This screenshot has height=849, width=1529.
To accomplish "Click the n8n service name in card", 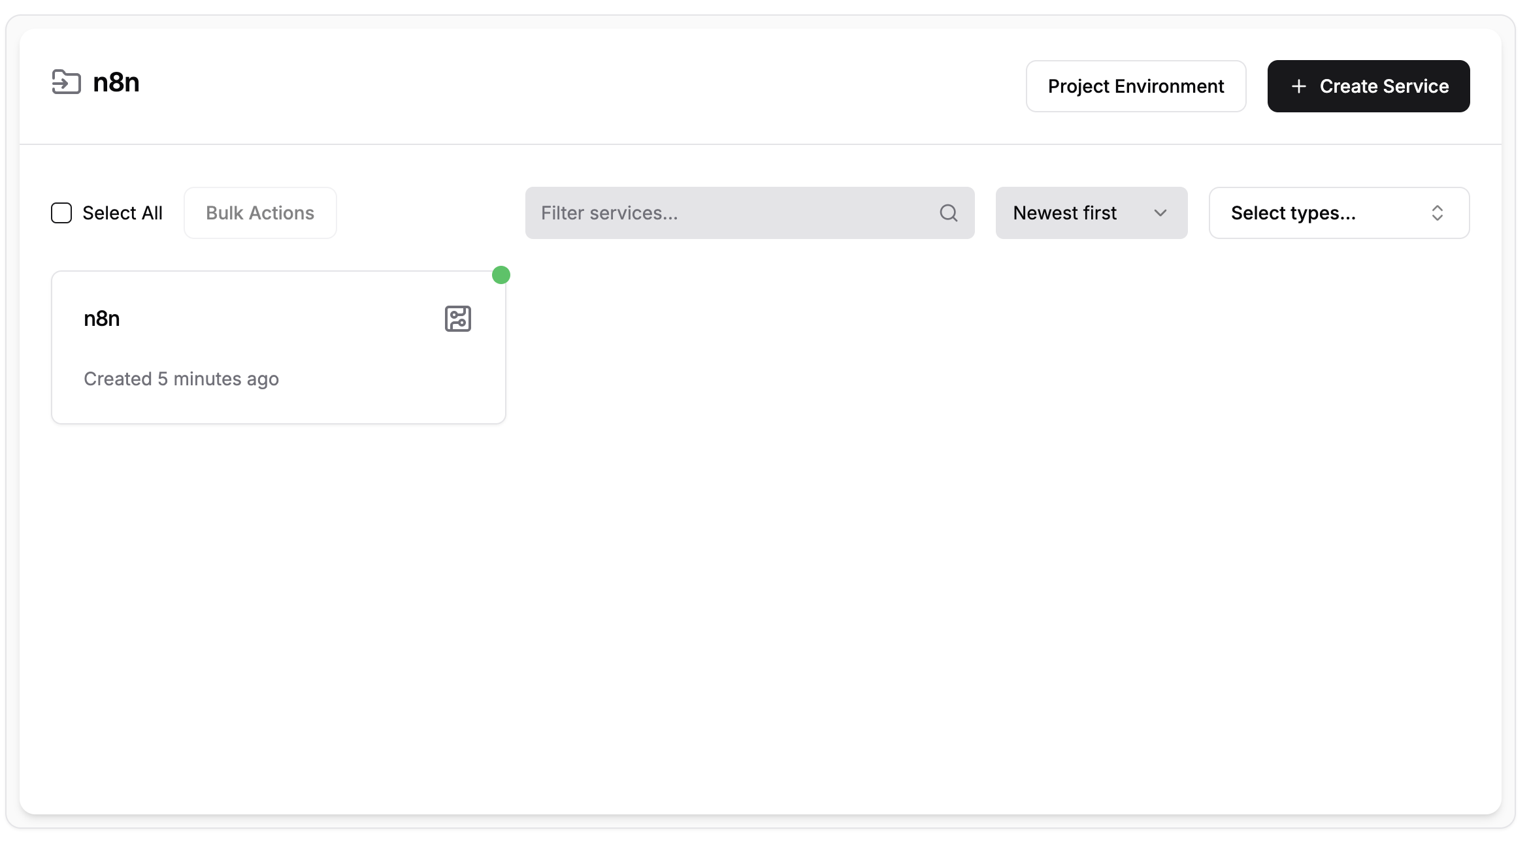I will click(102, 319).
